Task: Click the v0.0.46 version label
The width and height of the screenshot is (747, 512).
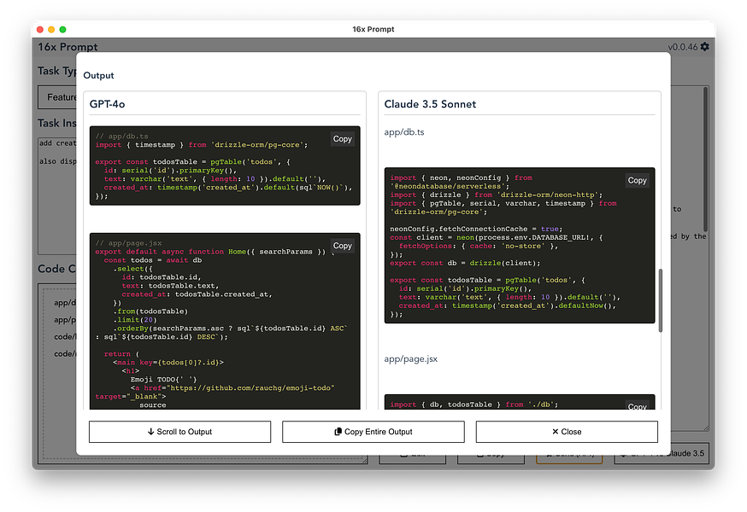Action: pyautogui.click(x=682, y=47)
